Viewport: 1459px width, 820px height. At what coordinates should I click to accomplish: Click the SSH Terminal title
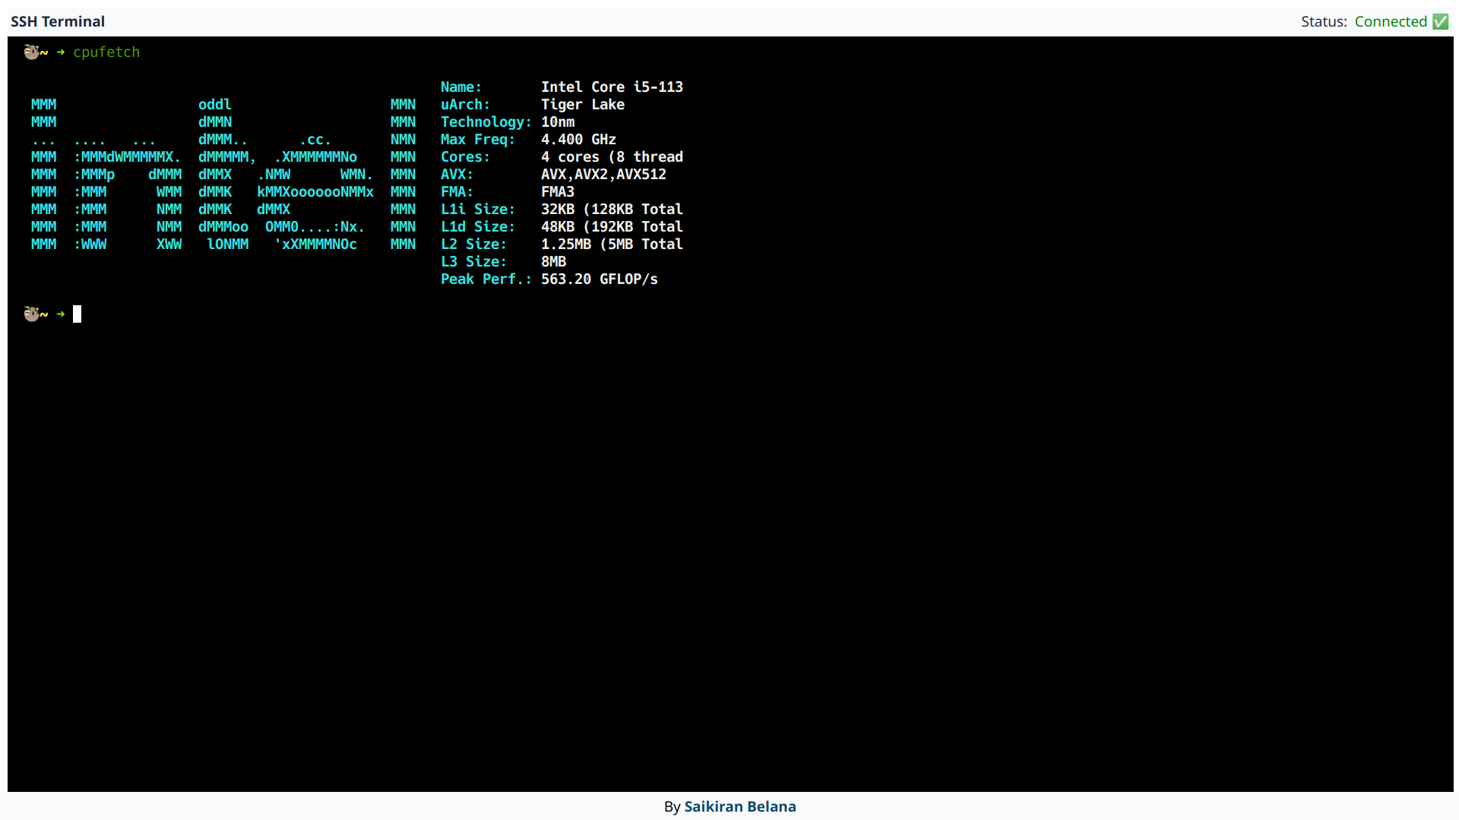pyautogui.click(x=58, y=21)
